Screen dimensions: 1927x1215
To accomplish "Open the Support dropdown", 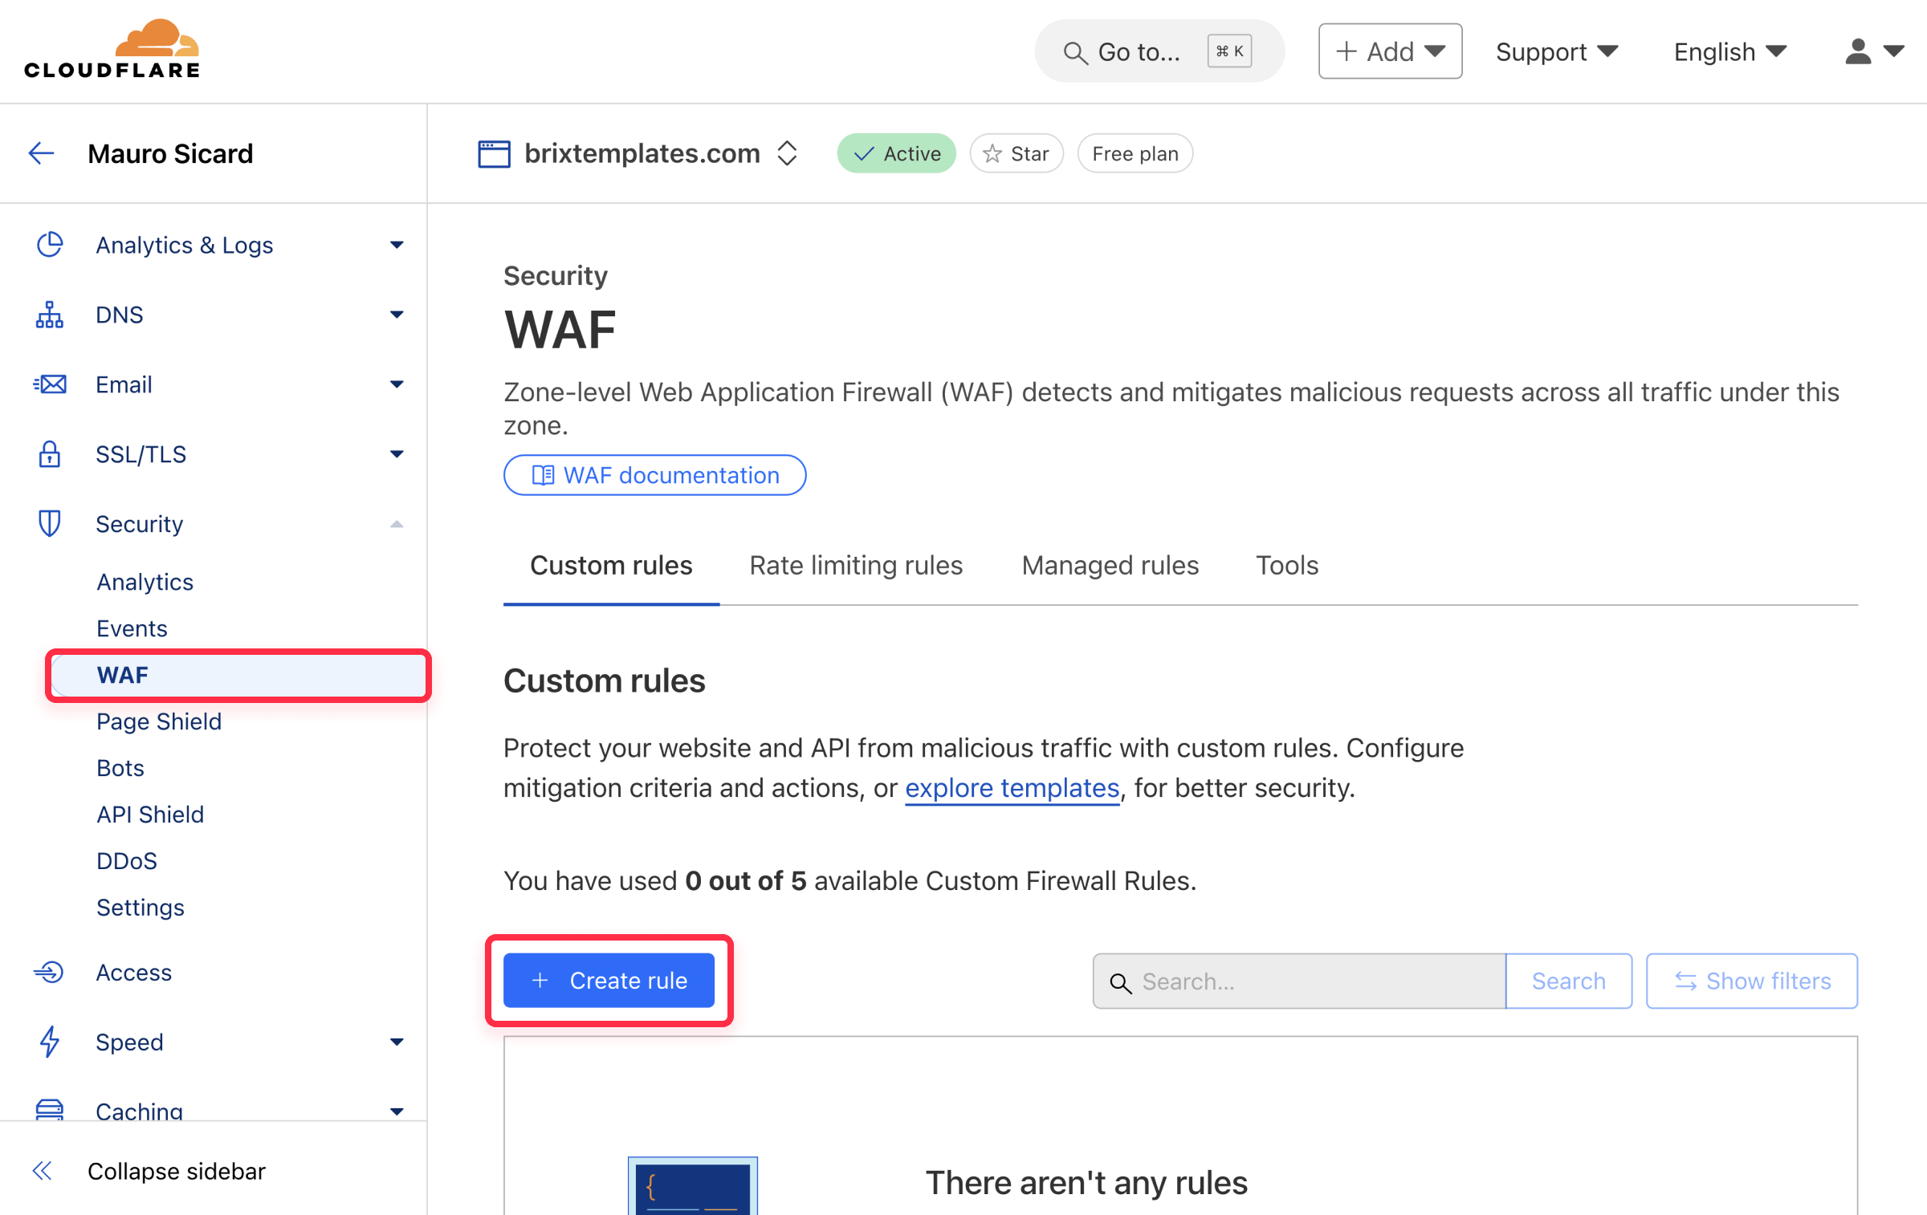I will 1557,51.
